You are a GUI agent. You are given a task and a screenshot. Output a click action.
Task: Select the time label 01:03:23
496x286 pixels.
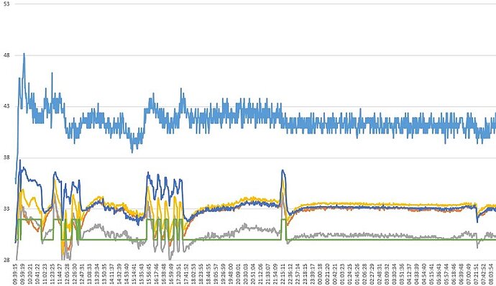342,275
